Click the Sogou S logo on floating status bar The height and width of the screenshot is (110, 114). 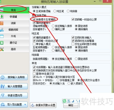[65, 101]
